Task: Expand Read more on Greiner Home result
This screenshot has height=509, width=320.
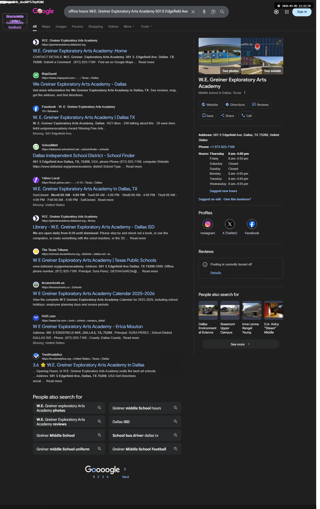Action: click(x=146, y=62)
